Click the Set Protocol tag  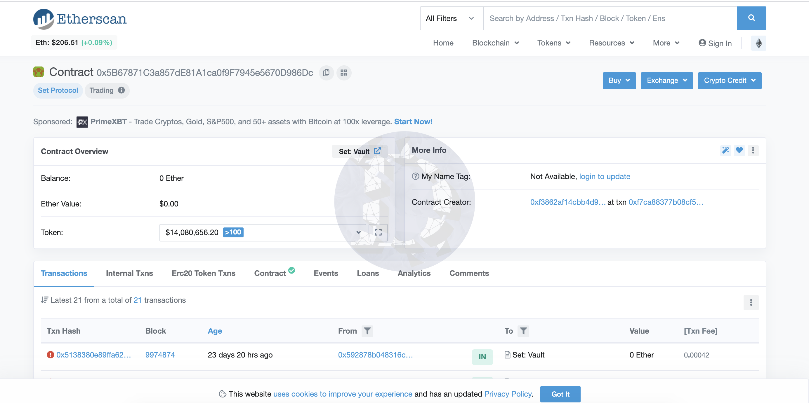[58, 90]
